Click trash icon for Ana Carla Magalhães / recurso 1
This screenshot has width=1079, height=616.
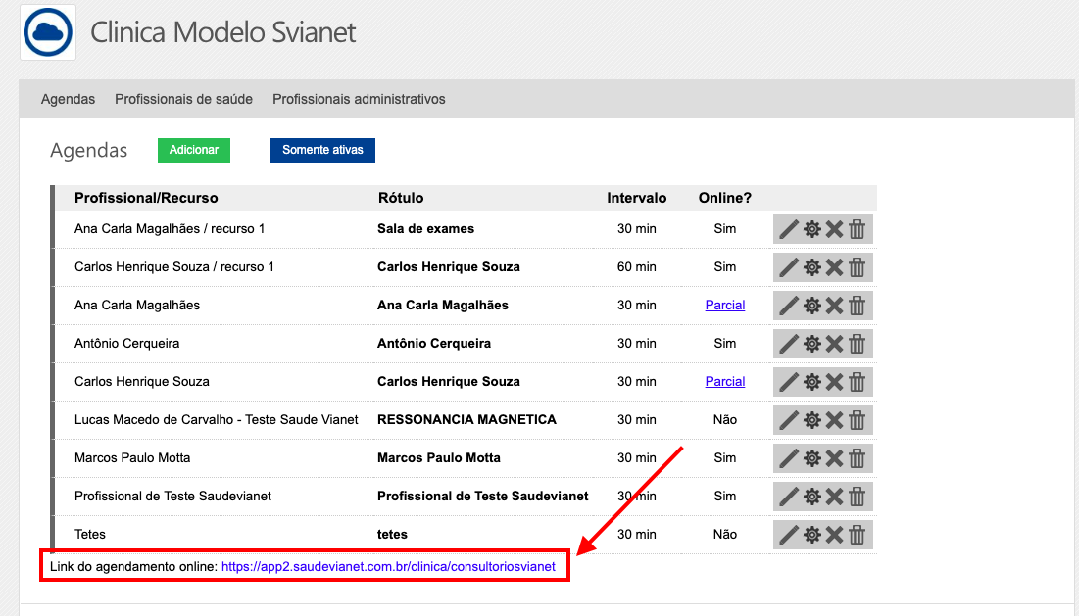coord(858,229)
